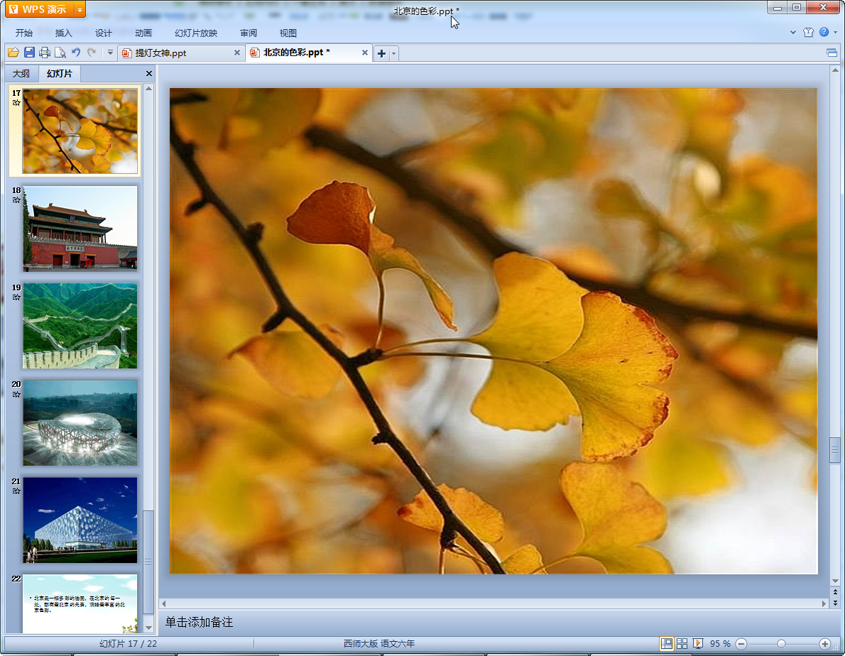Click the 单击添加备注 notes field
845x656 pixels.
[494, 622]
